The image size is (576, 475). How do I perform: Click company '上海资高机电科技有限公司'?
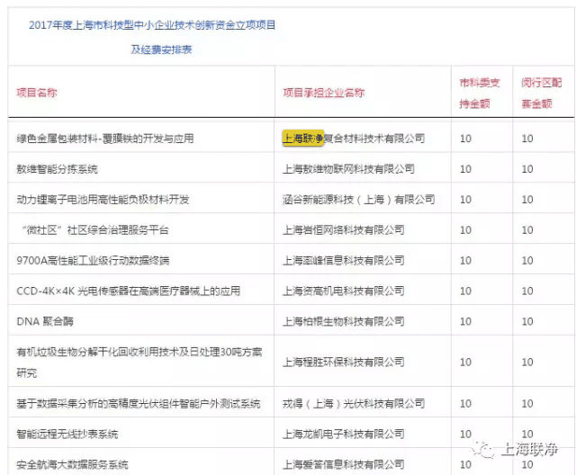pyautogui.click(x=343, y=291)
